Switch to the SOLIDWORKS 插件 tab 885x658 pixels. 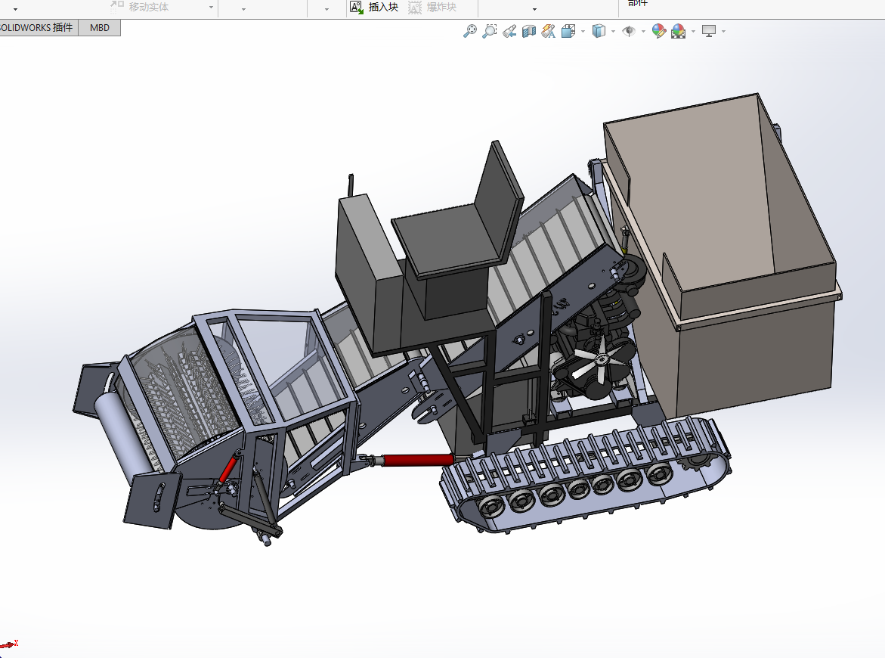click(x=37, y=28)
